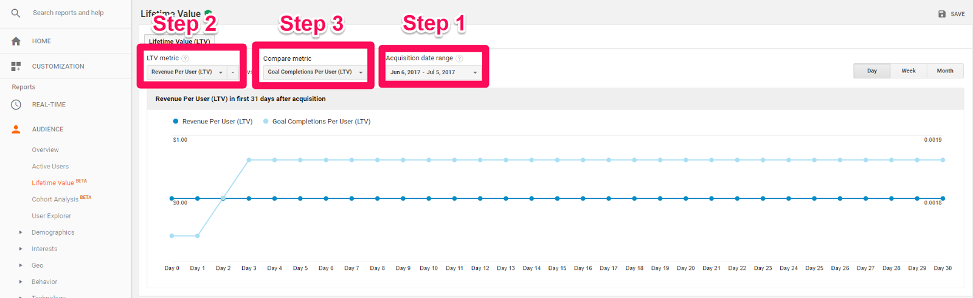
Task: Click the $1.00 axis value
Action: coord(180,140)
